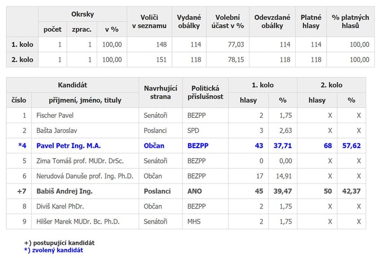The width and height of the screenshot is (382, 258).
Task: Click the Fischer Pavel candidate name
Action: (x=55, y=115)
